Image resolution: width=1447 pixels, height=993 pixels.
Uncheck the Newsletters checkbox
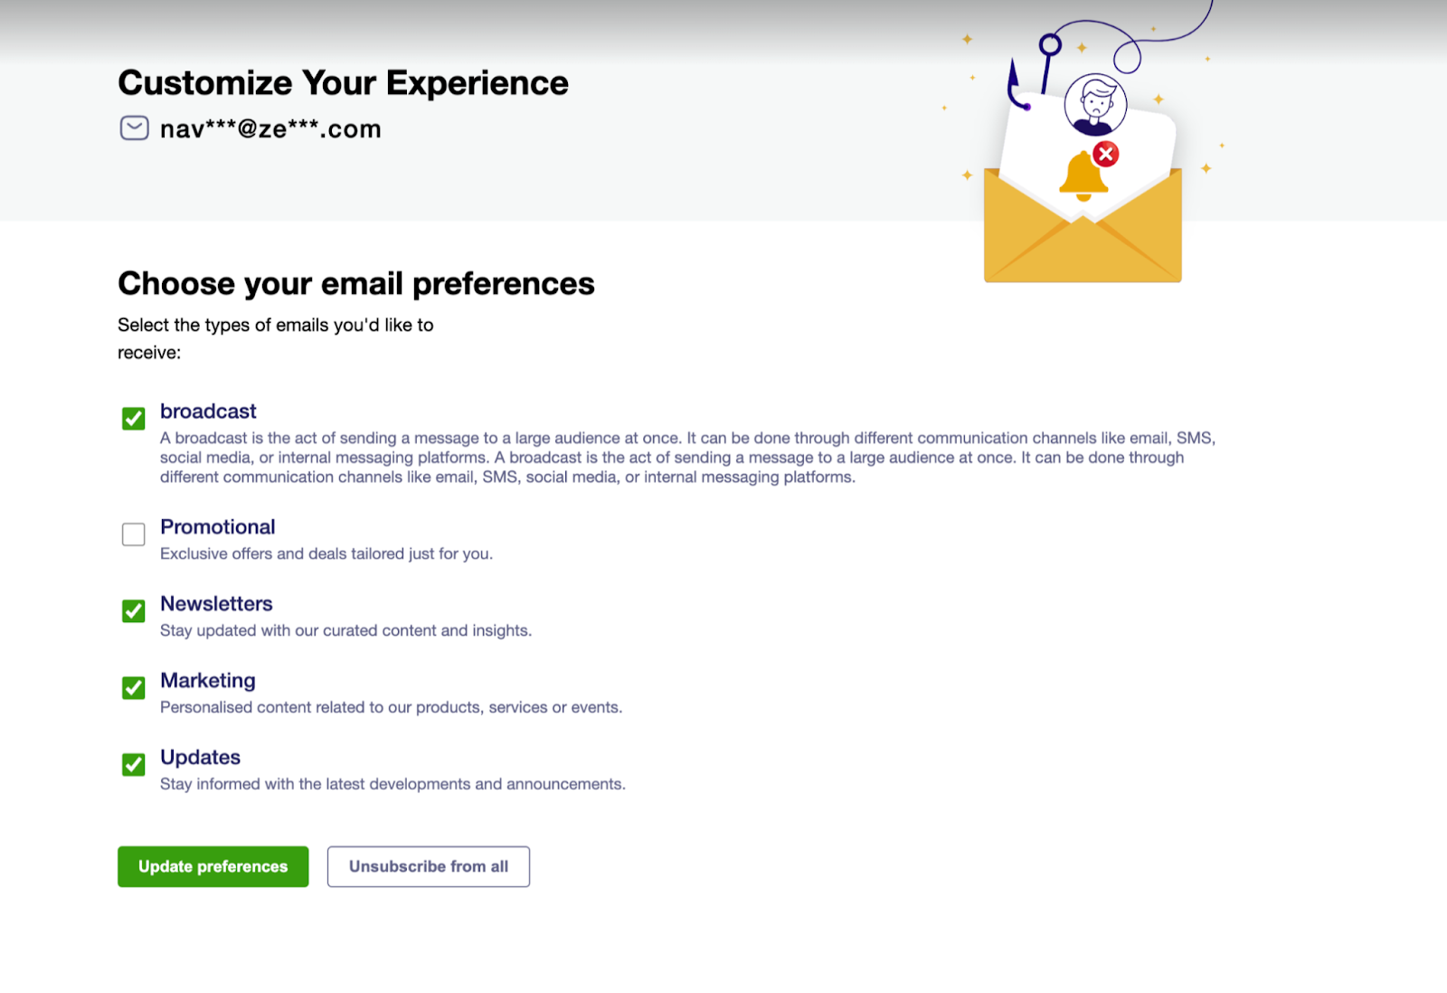134,611
